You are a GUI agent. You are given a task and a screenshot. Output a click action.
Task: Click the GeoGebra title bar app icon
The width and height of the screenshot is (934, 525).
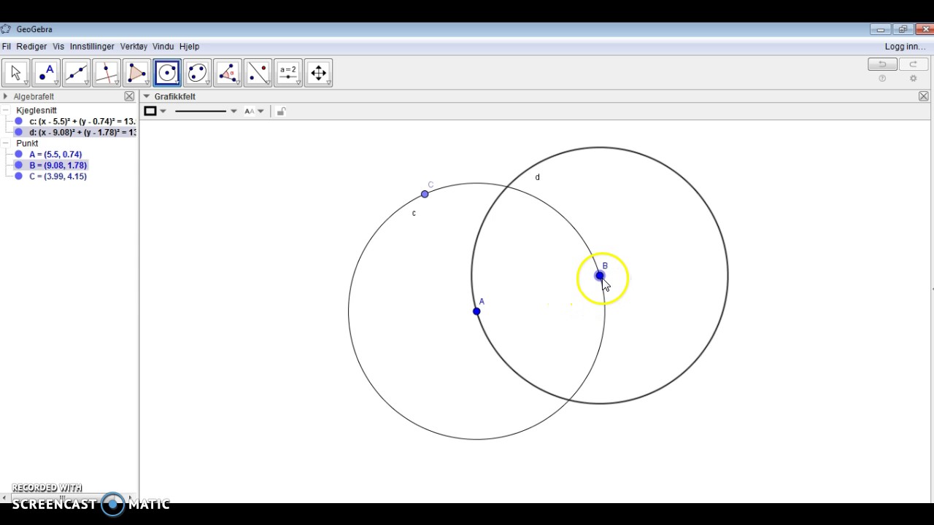point(6,29)
